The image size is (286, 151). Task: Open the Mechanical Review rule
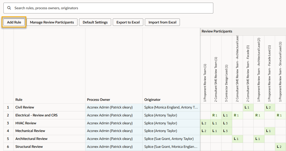coord(30,131)
